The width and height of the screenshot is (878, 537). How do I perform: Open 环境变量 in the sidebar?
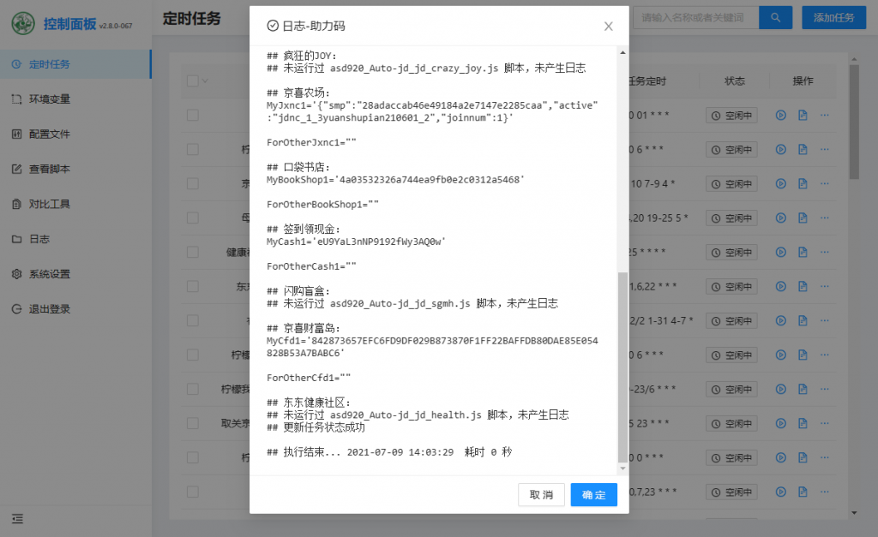(x=49, y=99)
